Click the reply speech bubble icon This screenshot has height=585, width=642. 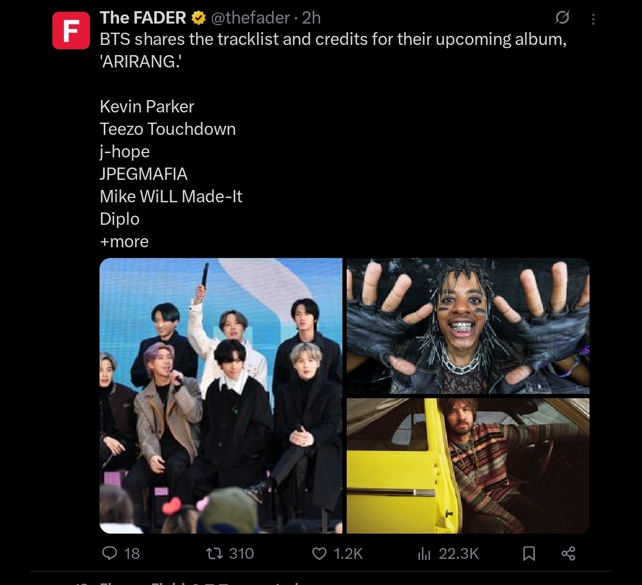pos(110,553)
